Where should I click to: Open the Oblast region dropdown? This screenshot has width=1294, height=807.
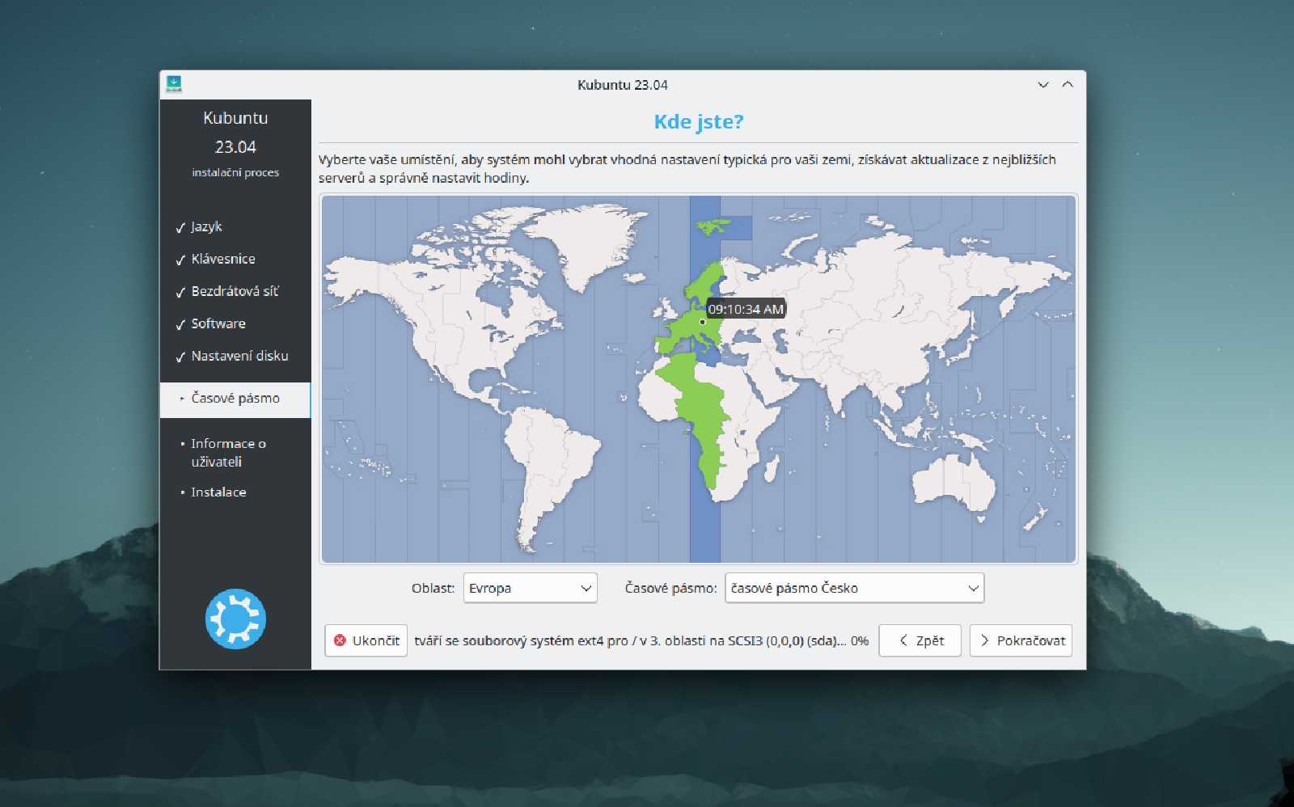[x=531, y=588]
